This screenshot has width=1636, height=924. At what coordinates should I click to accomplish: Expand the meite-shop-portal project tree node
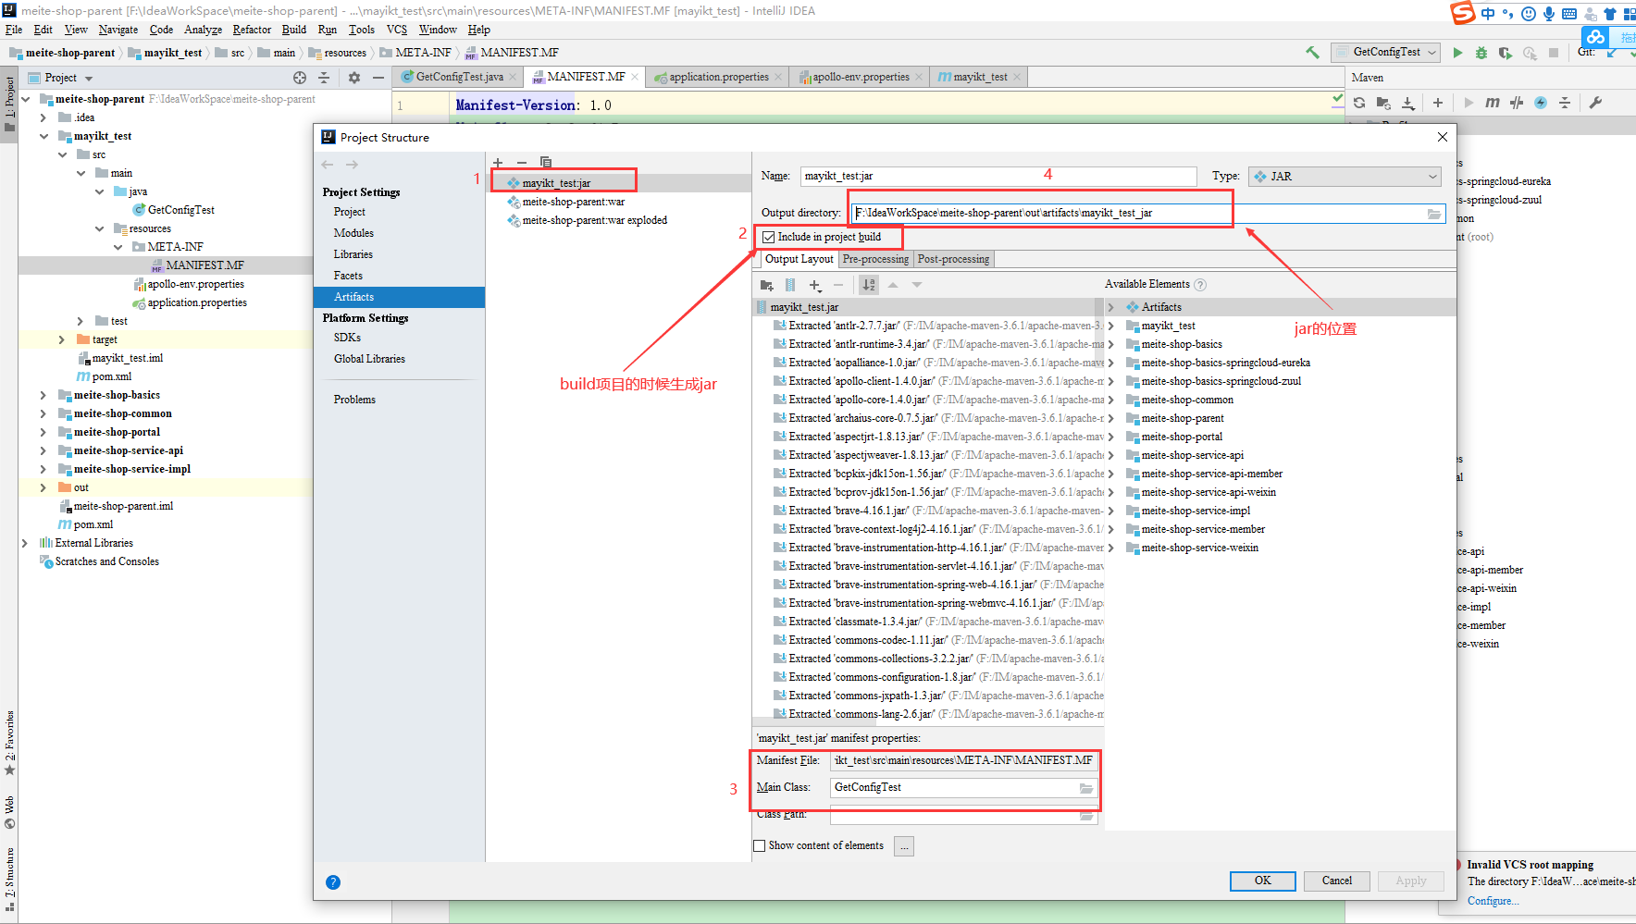(x=43, y=432)
